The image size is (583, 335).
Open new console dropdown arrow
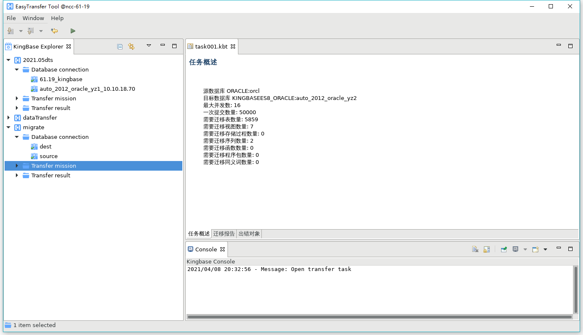tap(545, 250)
